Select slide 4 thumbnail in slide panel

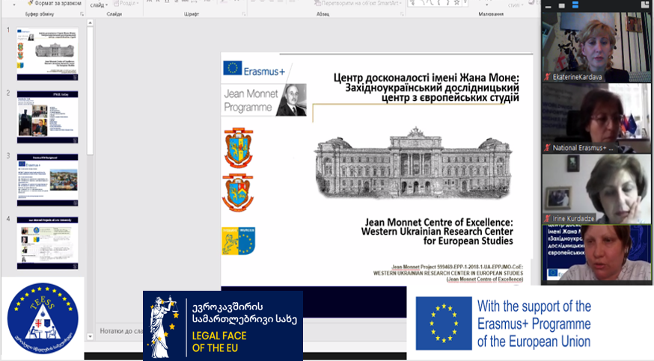click(48, 243)
